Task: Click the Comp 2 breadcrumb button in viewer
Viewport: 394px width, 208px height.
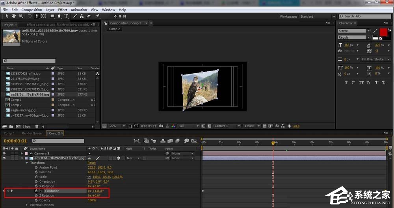Action: click(115, 29)
